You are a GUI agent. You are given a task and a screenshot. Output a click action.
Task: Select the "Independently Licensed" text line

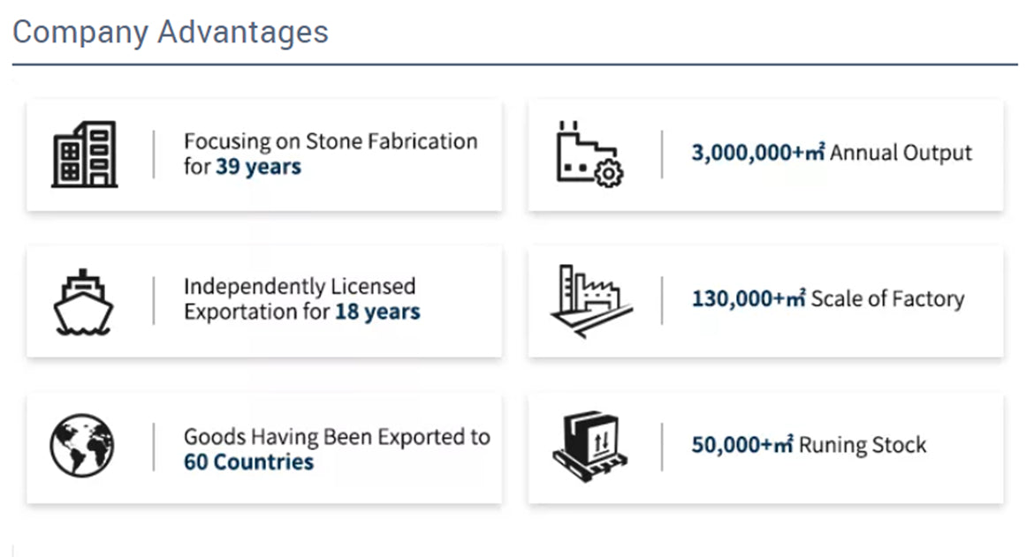point(300,286)
